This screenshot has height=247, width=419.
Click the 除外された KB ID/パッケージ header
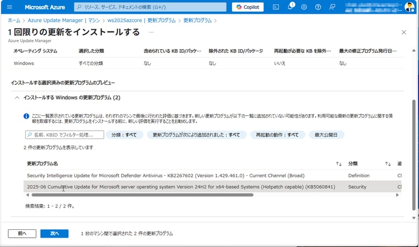click(x=236, y=51)
